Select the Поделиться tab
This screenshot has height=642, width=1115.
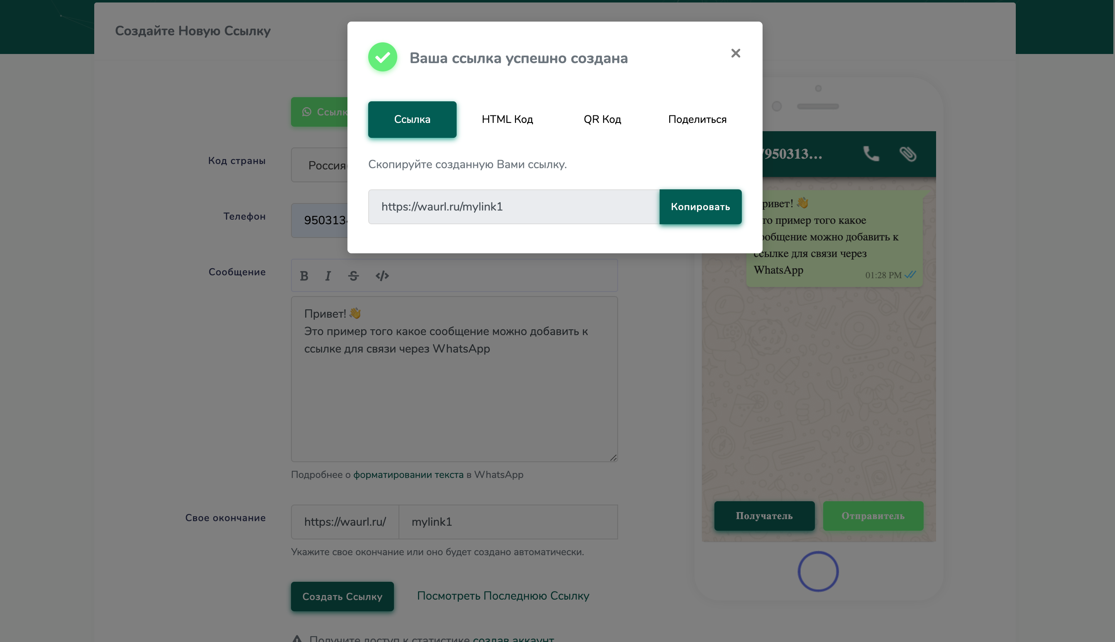(697, 120)
